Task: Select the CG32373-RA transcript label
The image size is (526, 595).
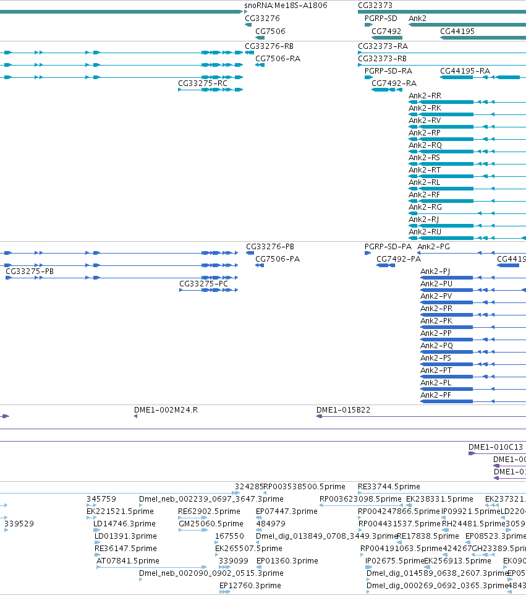Action: click(383, 46)
